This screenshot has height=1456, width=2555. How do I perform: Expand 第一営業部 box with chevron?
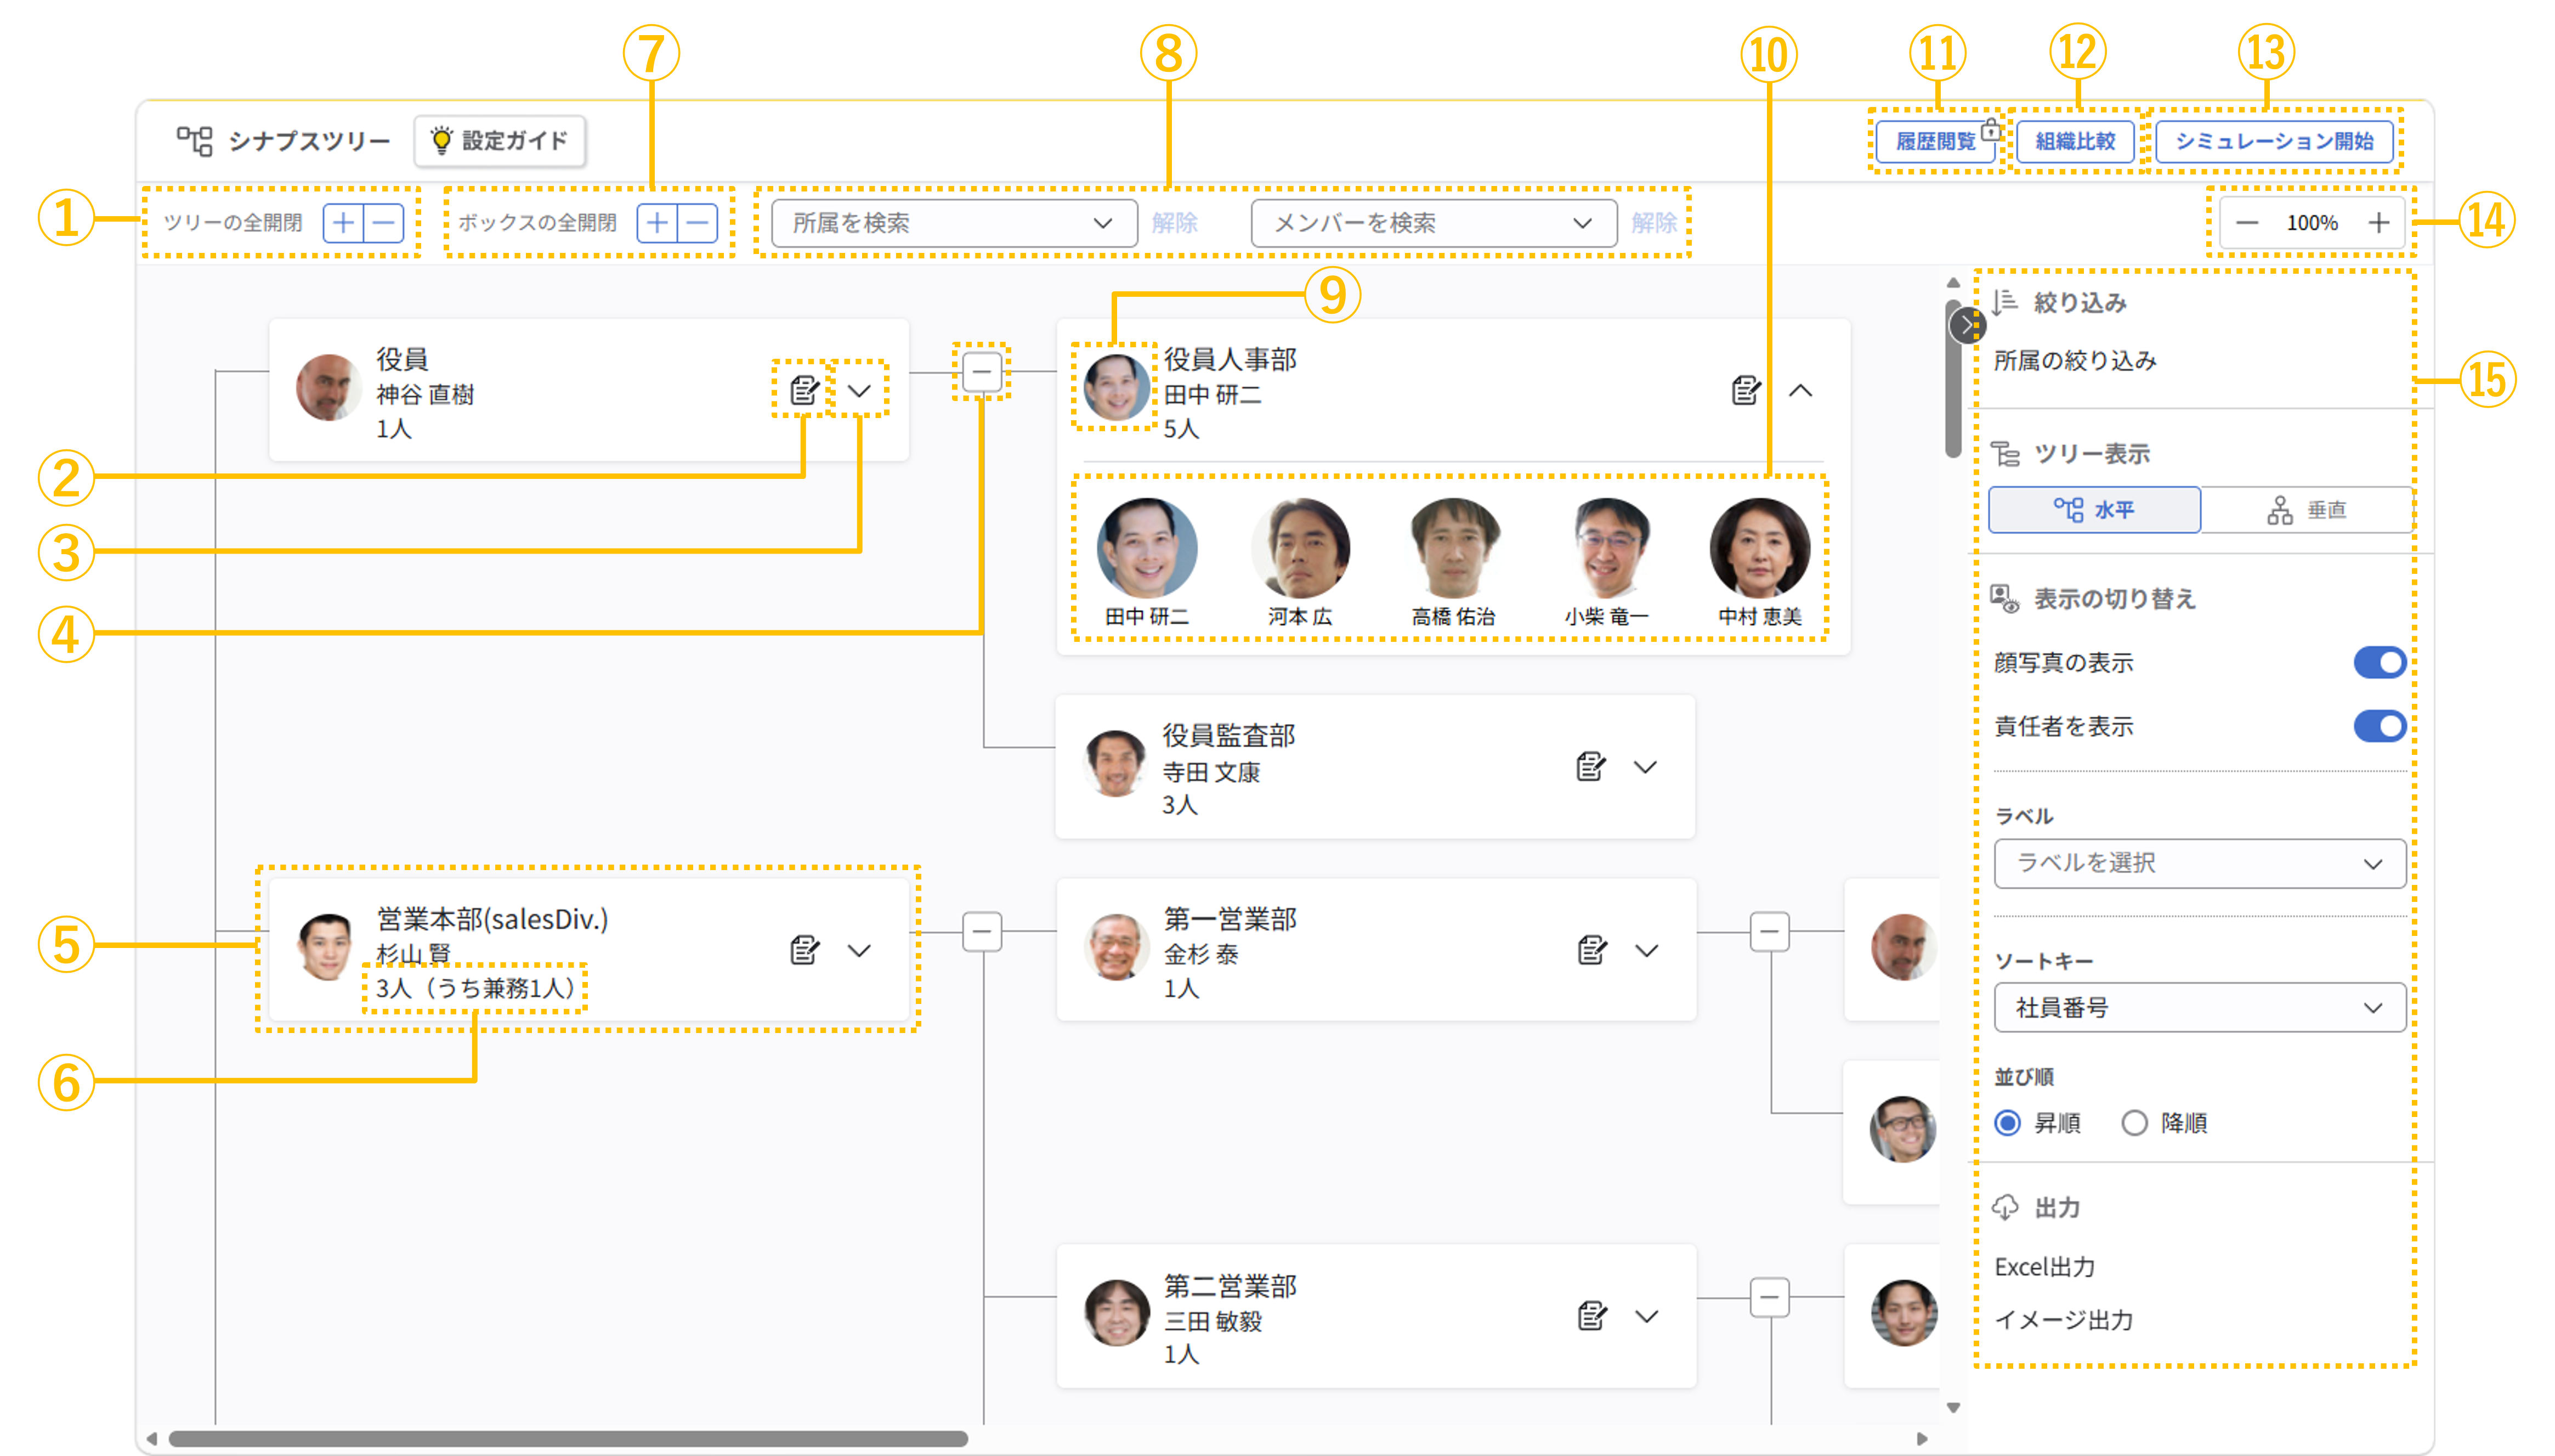click(x=1646, y=950)
